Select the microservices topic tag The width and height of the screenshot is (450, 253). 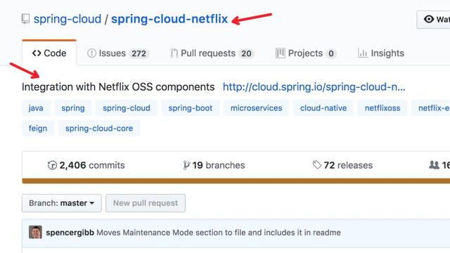pyautogui.click(x=256, y=108)
